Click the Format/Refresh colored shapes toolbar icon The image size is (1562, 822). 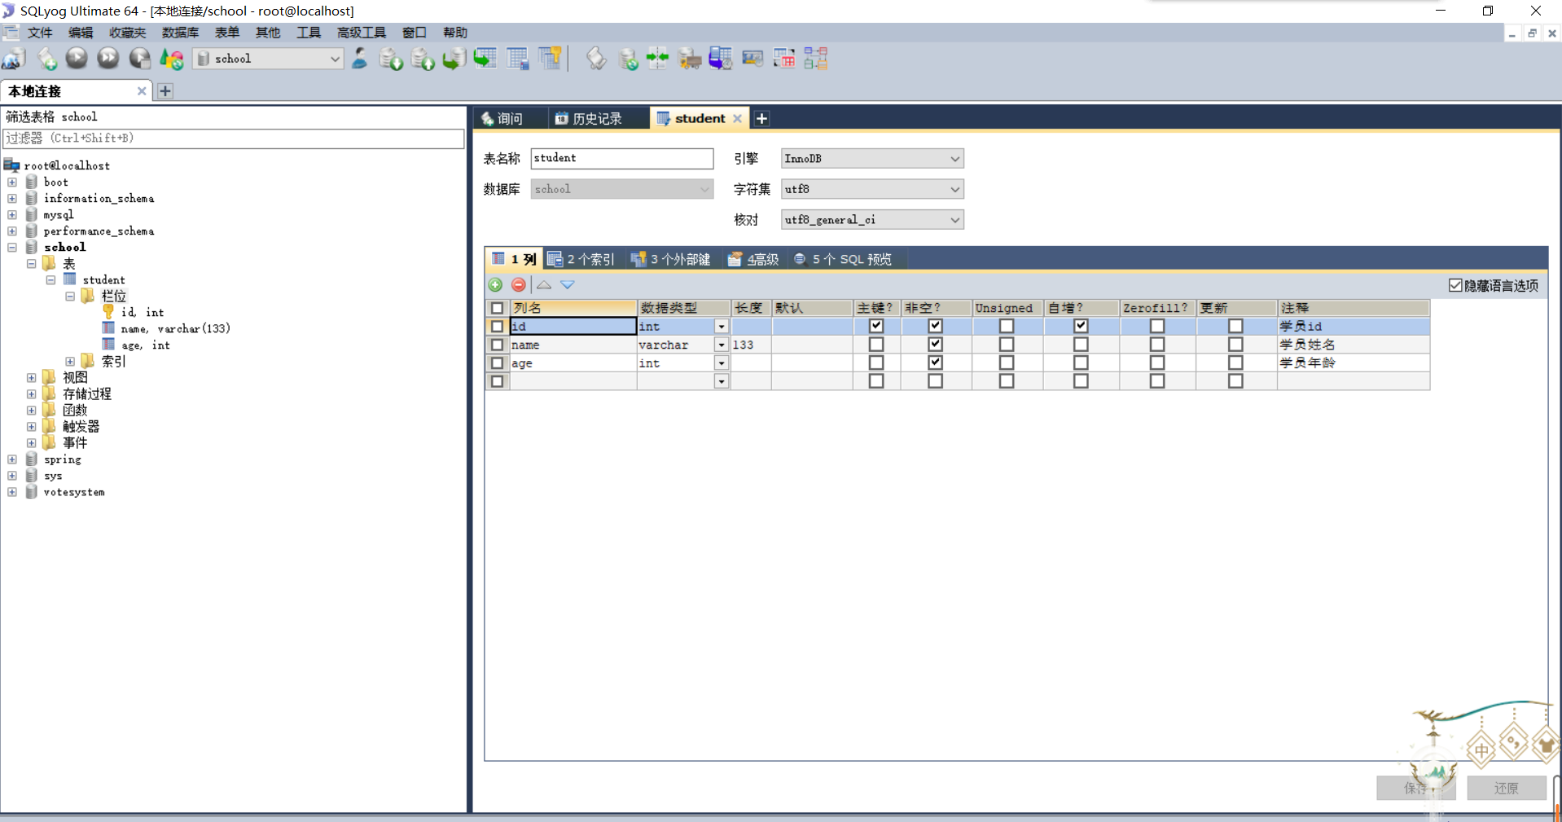(171, 59)
